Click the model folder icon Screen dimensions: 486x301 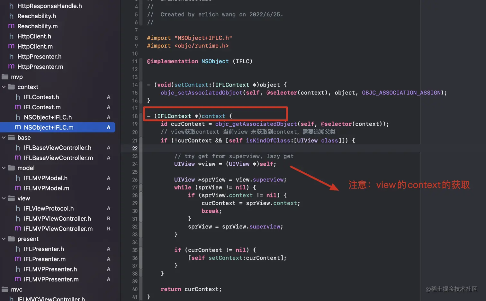point(12,168)
